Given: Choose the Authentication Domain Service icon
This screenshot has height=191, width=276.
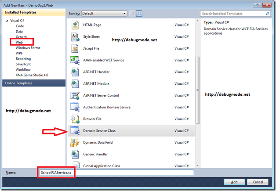Looking at the screenshot, I should (x=74, y=107).
